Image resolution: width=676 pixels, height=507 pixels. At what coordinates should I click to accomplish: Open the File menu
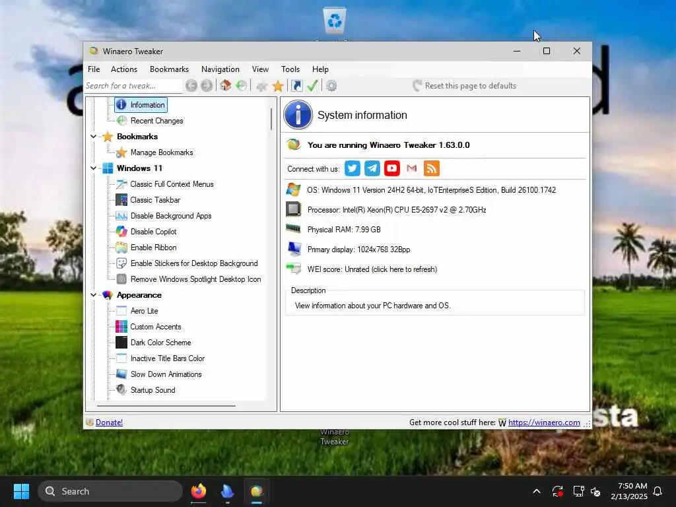coord(94,69)
